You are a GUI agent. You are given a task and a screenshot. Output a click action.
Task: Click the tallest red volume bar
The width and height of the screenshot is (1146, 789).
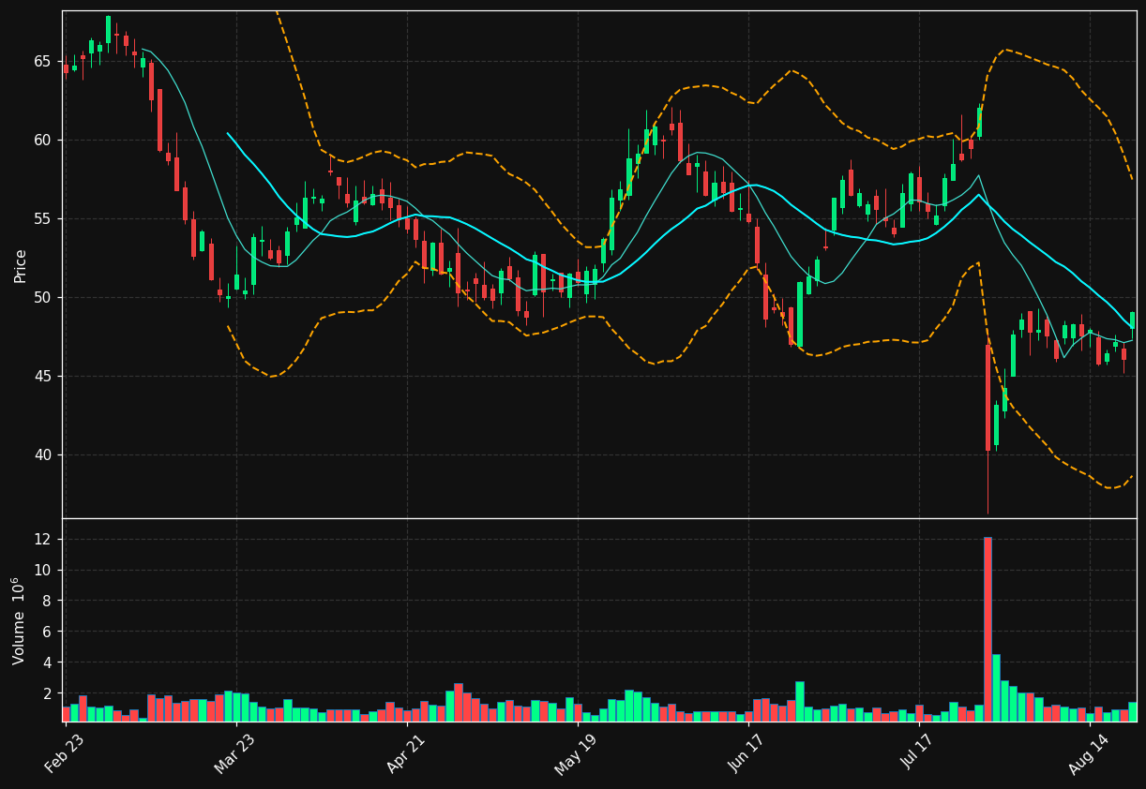[988, 629]
